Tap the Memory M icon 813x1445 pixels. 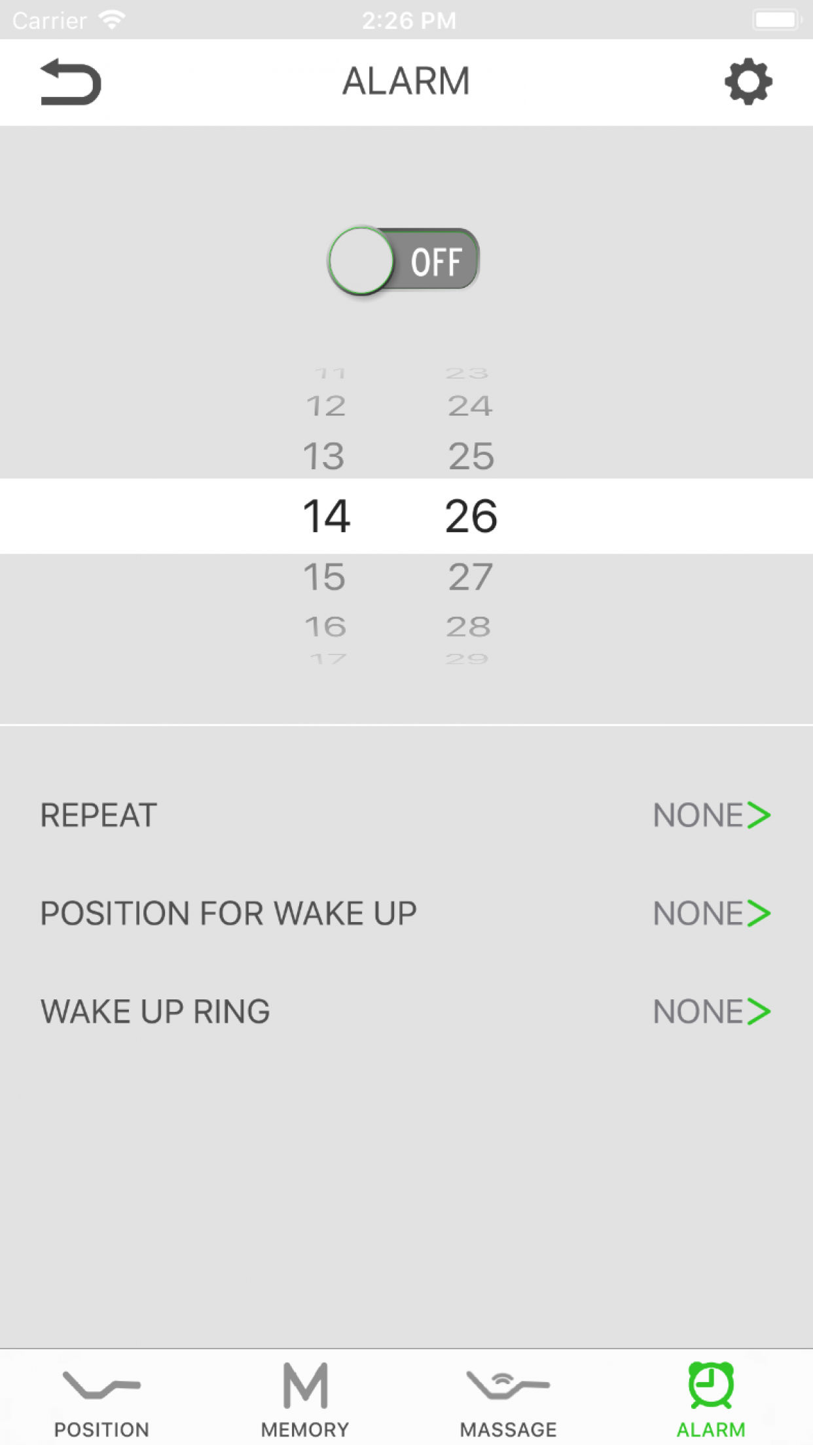(305, 1385)
